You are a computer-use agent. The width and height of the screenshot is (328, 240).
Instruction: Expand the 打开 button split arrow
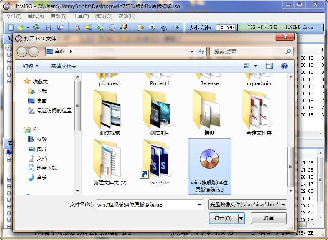point(242,218)
